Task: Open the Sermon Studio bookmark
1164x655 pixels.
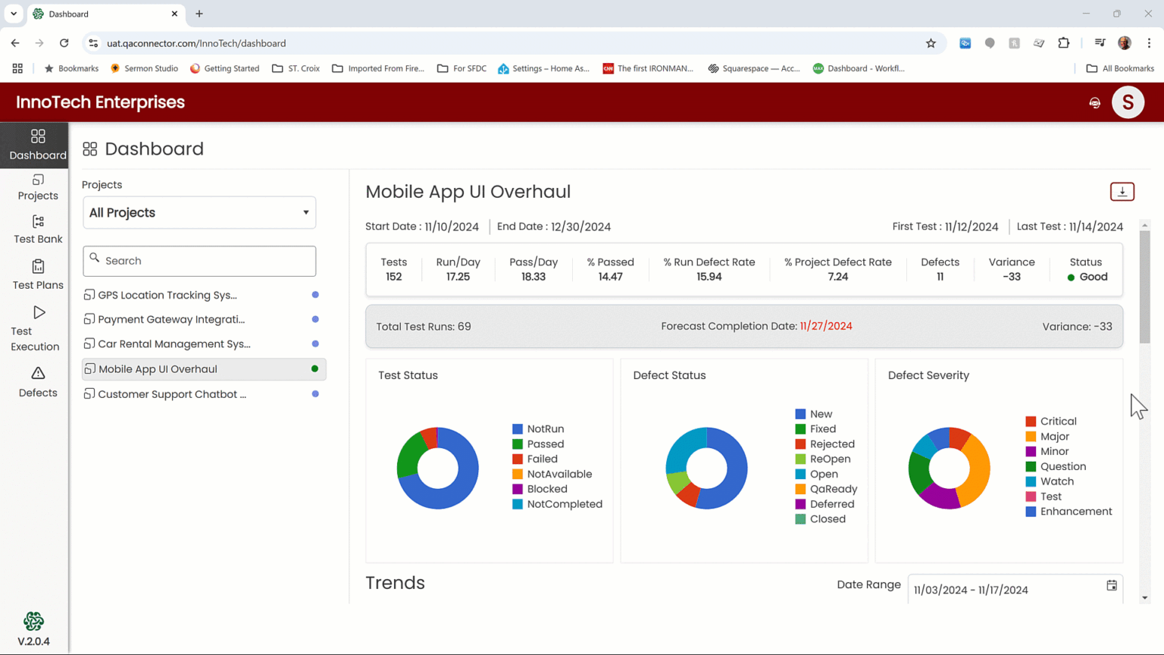Action: point(144,68)
